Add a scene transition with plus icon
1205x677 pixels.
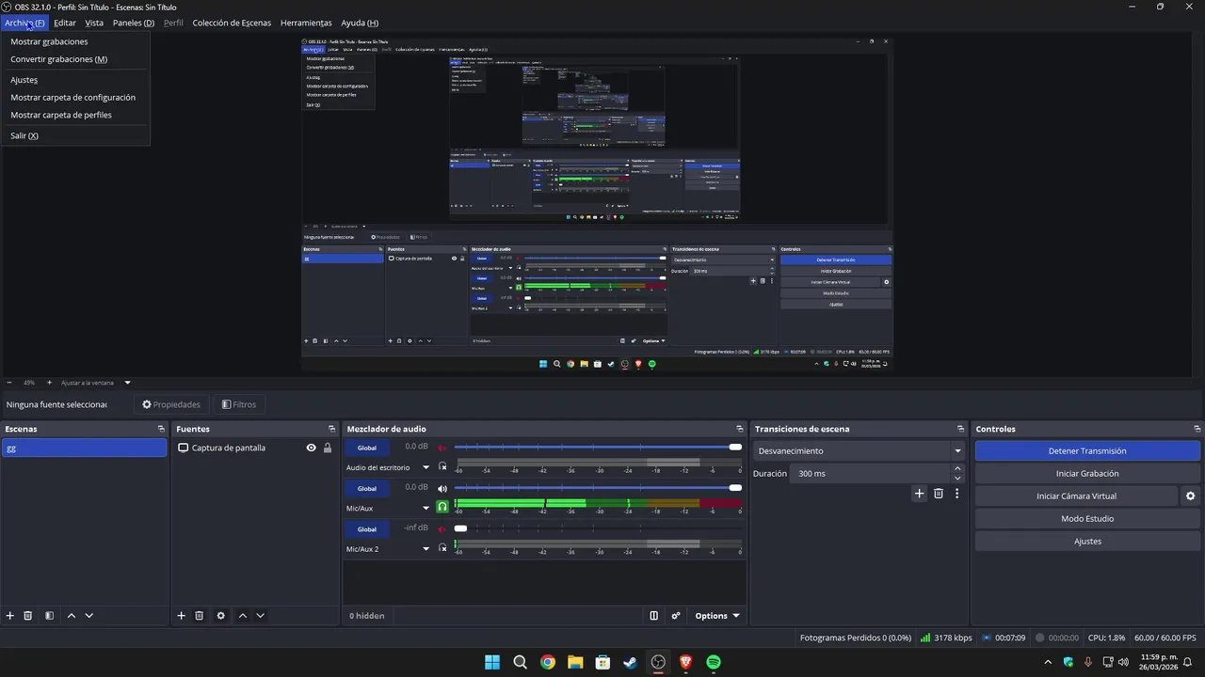(x=920, y=494)
